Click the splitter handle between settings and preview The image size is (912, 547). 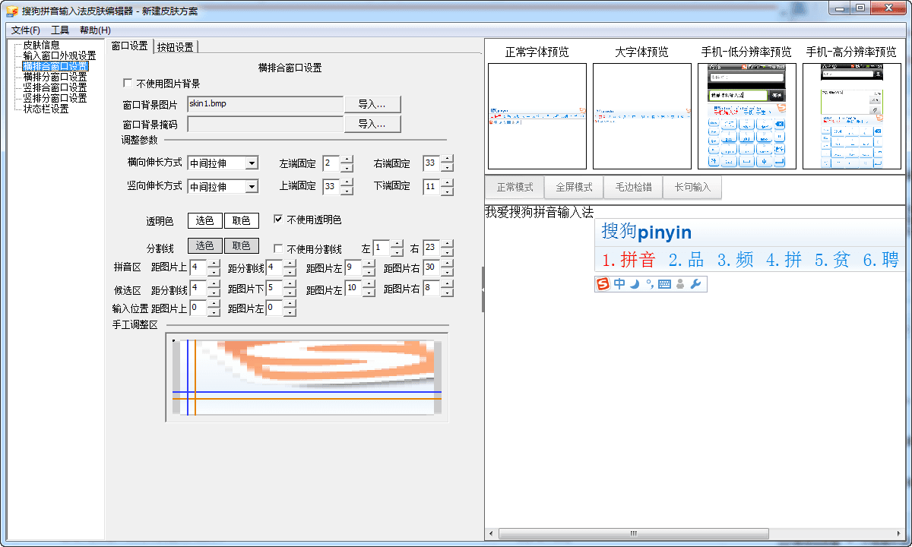coord(483,289)
